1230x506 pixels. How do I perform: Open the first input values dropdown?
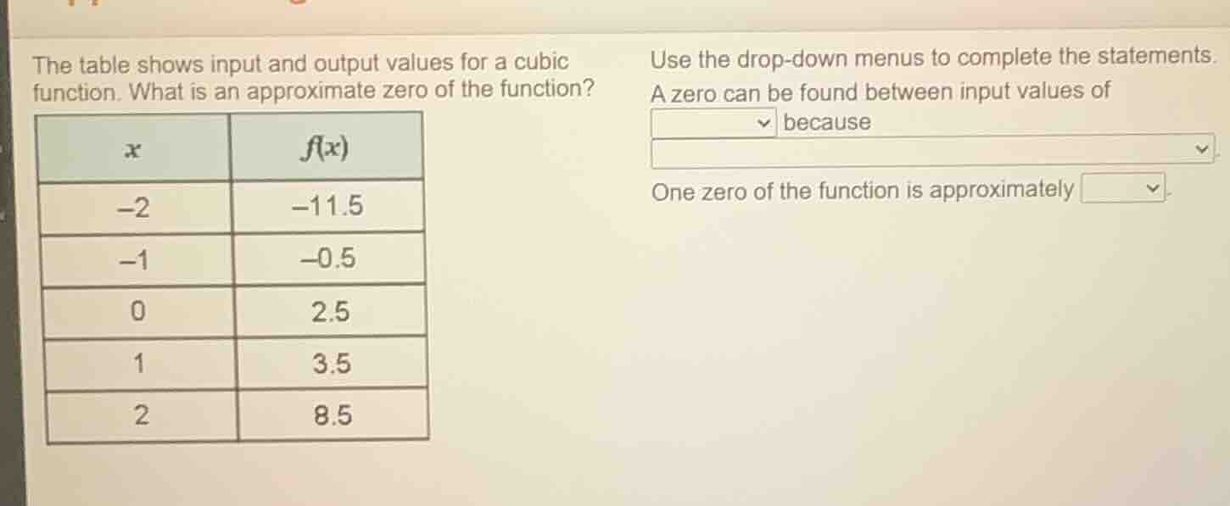(x=713, y=122)
